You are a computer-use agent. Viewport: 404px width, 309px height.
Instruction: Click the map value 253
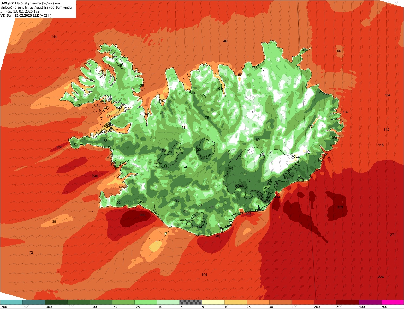click(x=59, y=148)
